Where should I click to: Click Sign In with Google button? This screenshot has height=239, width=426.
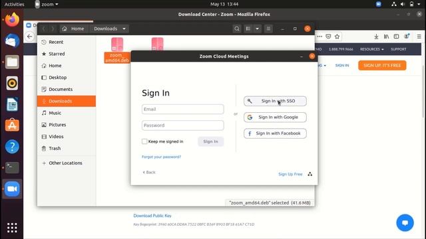click(x=275, y=118)
